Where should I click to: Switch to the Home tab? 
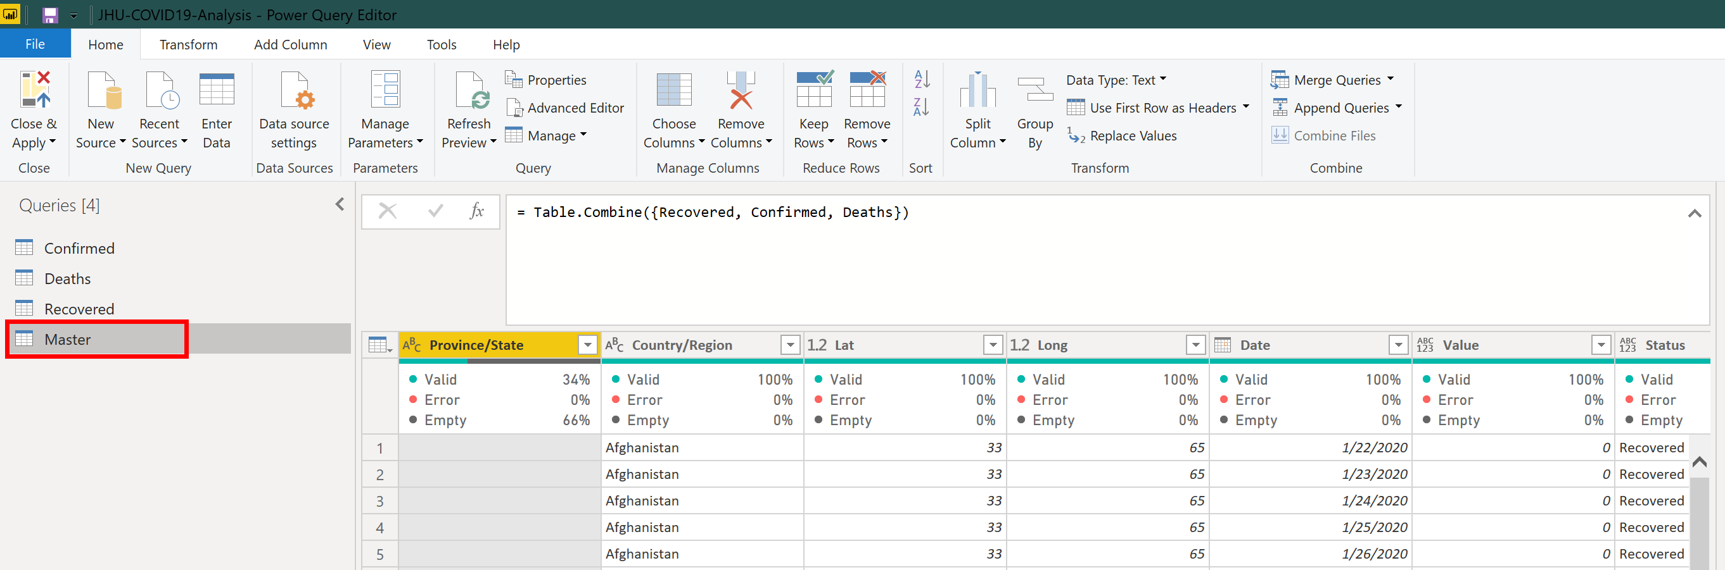tap(106, 44)
